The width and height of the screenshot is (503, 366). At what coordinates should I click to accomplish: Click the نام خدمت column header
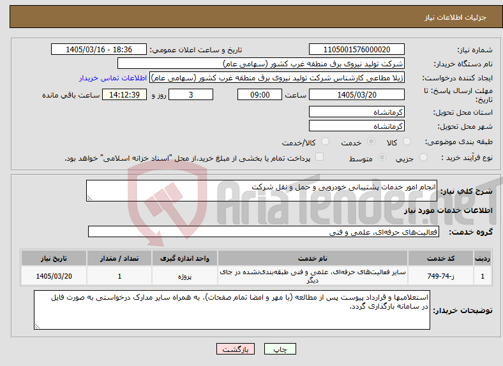point(312,258)
